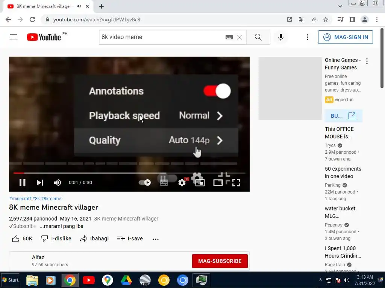385x288 pixels.
Task: Pause the video with the pause button
Action: coord(22,183)
